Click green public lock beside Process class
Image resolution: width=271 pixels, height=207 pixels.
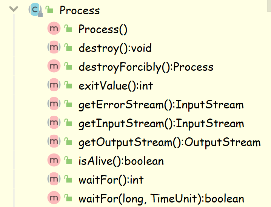click(x=49, y=9)
